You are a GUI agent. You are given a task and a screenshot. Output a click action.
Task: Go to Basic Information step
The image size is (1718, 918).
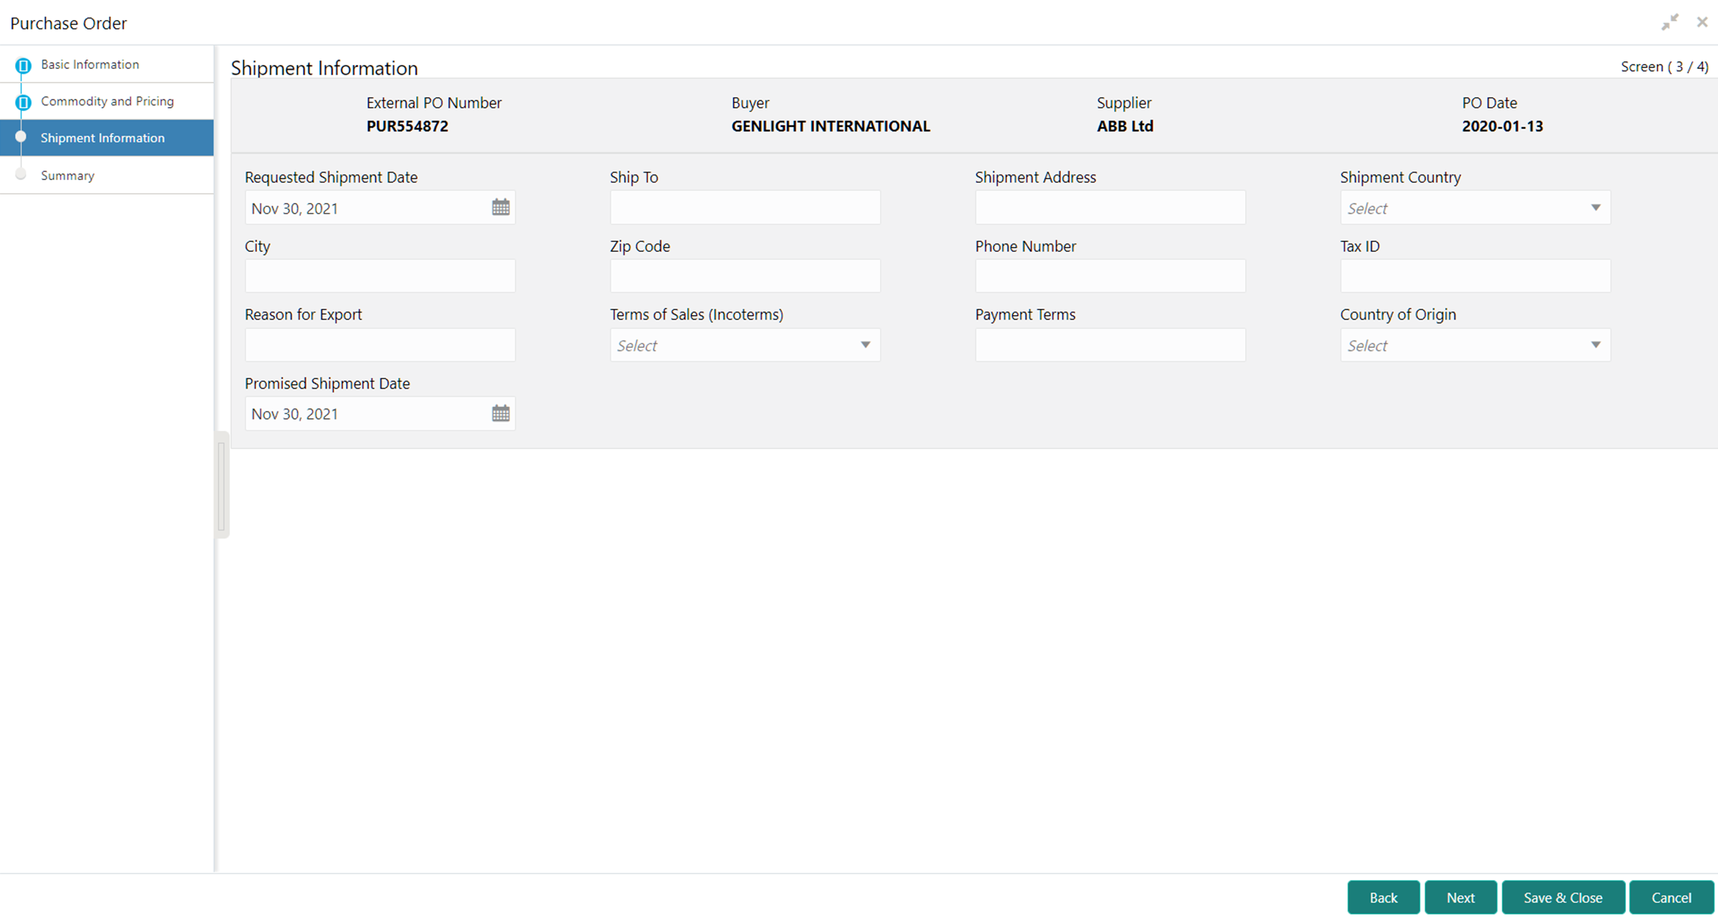(x=90, y=65)
